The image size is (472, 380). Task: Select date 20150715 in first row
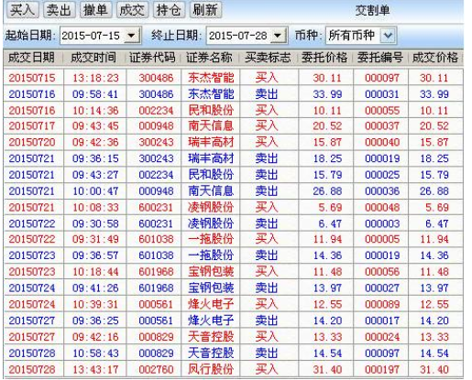coord(32,78)
